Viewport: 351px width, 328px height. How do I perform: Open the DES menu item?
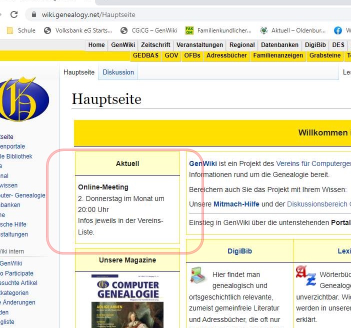pos(338,45)
